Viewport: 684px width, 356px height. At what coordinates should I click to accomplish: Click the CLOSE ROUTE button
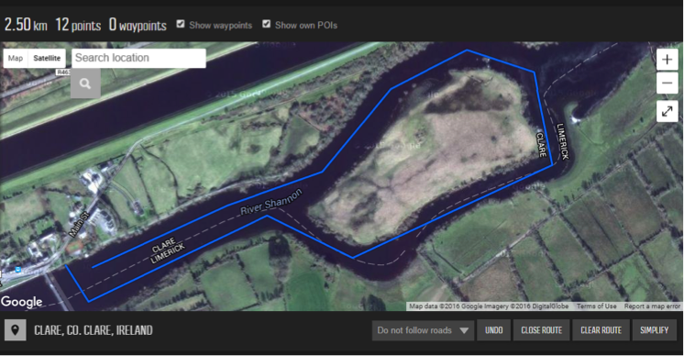point(541,330)
